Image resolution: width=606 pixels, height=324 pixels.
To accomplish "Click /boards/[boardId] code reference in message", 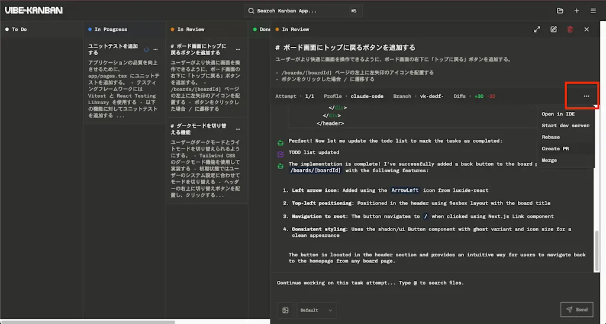I will [315, 171].
